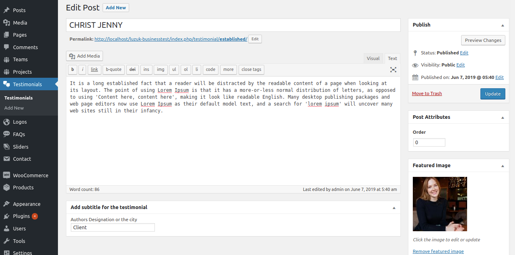Viewport: 515px width, 255px height.
Task: Click the Comments speech bubble icon
Action: 6,47
